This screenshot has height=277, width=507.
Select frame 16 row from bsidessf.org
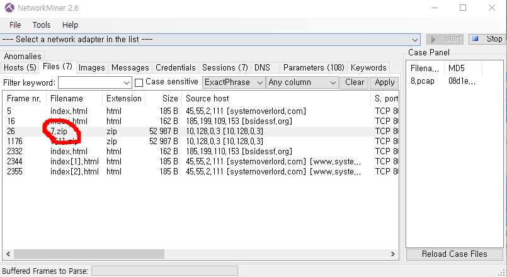click(x=200, y=122)
